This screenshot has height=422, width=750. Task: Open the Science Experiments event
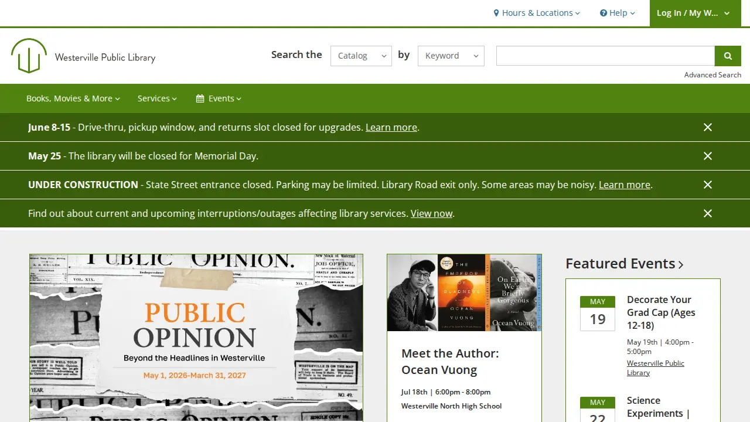pyautogui.click(x=659, y=407)
